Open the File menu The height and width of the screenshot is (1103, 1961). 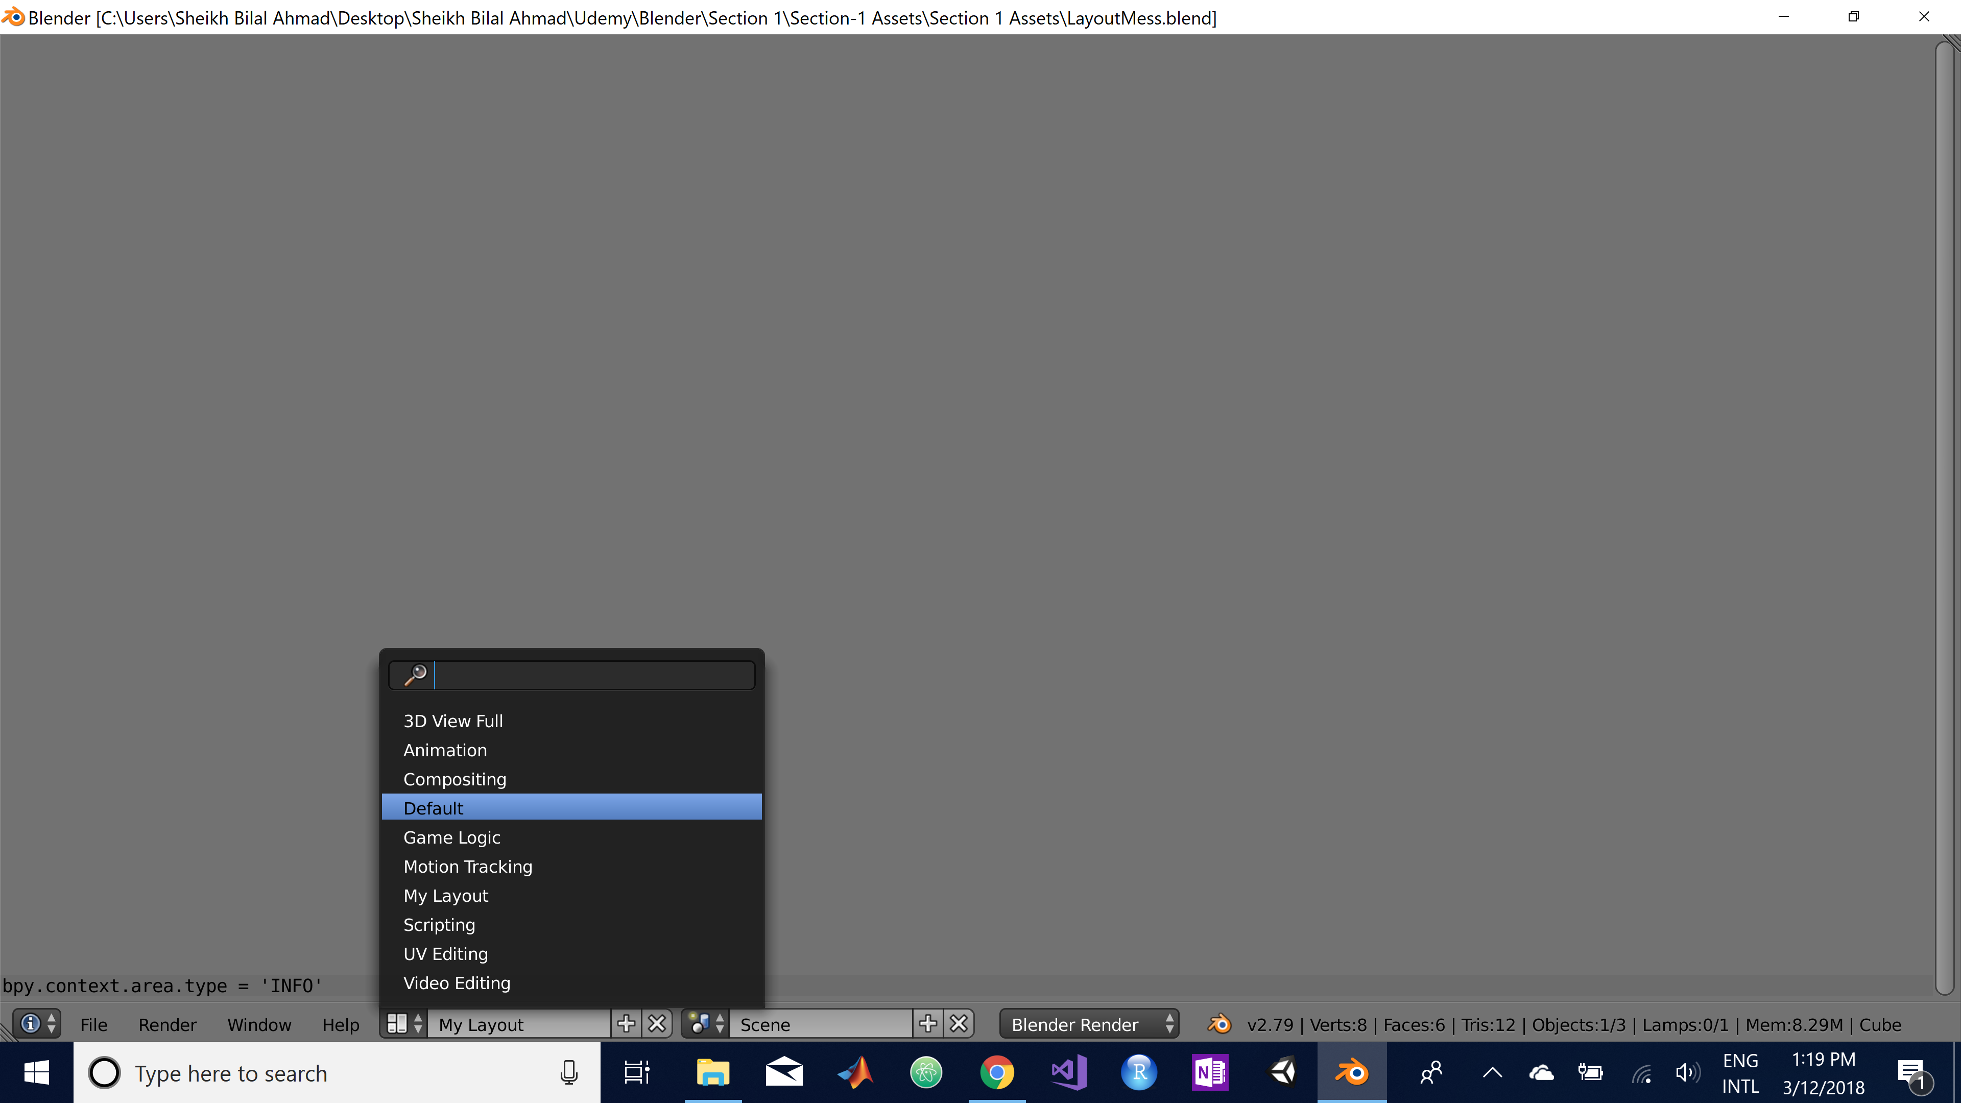click(x=93, y=1024)
